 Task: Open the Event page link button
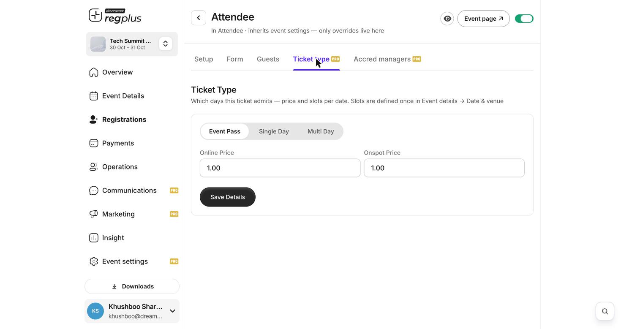point(484,19)
